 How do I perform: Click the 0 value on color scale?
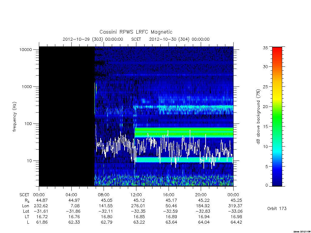pyautogui.click(x=267, y=185)
